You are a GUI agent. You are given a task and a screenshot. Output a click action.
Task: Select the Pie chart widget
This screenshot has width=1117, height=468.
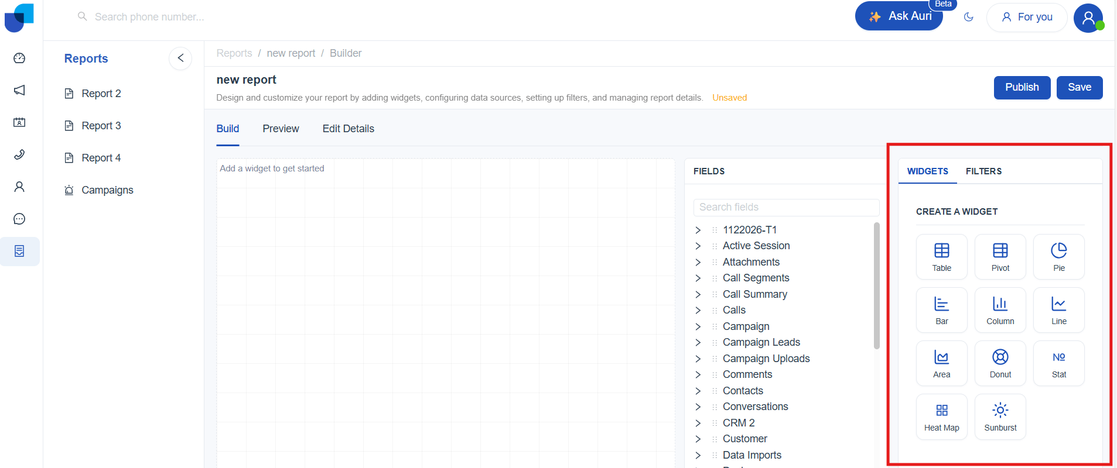tap(1058, 257)
